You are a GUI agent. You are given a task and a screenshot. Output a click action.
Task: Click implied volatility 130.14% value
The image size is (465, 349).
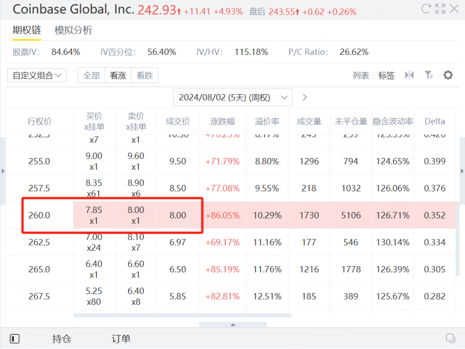click(393, 242)
